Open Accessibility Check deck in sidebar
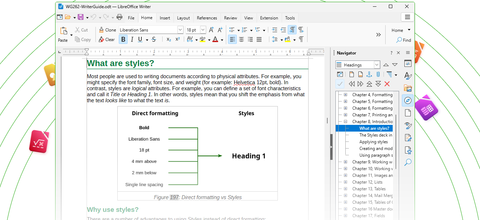This screenshot has width=480, height=220. click(x=408, y=150)
